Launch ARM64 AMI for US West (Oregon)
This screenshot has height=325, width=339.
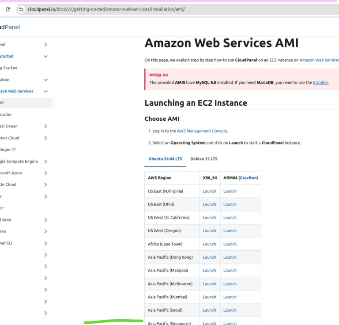coord(230,230)
